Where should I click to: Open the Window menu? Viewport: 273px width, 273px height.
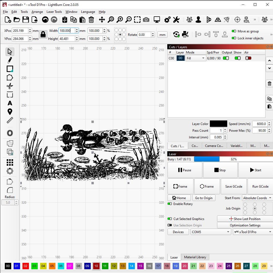click(71, 12)
